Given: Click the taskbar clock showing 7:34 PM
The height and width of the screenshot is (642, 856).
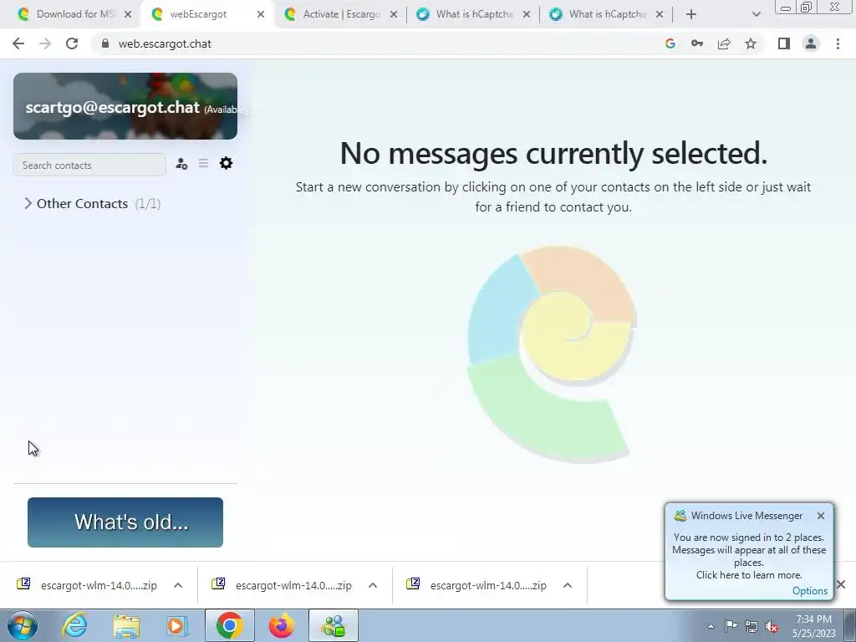Looking at the screenshot, I should click(813, 626).
